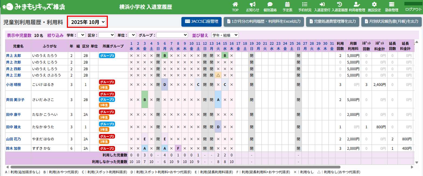Click the JACCS口座管理 button
The height and width of the screenshot is (176, 423).
pos(201,22)
